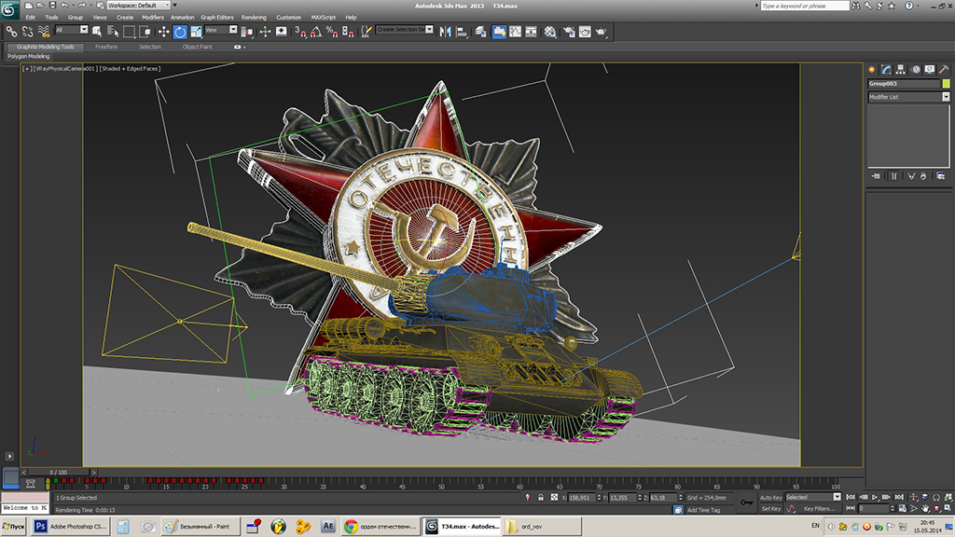Toggle the Graphite ribbon icon

coord(499,32)
